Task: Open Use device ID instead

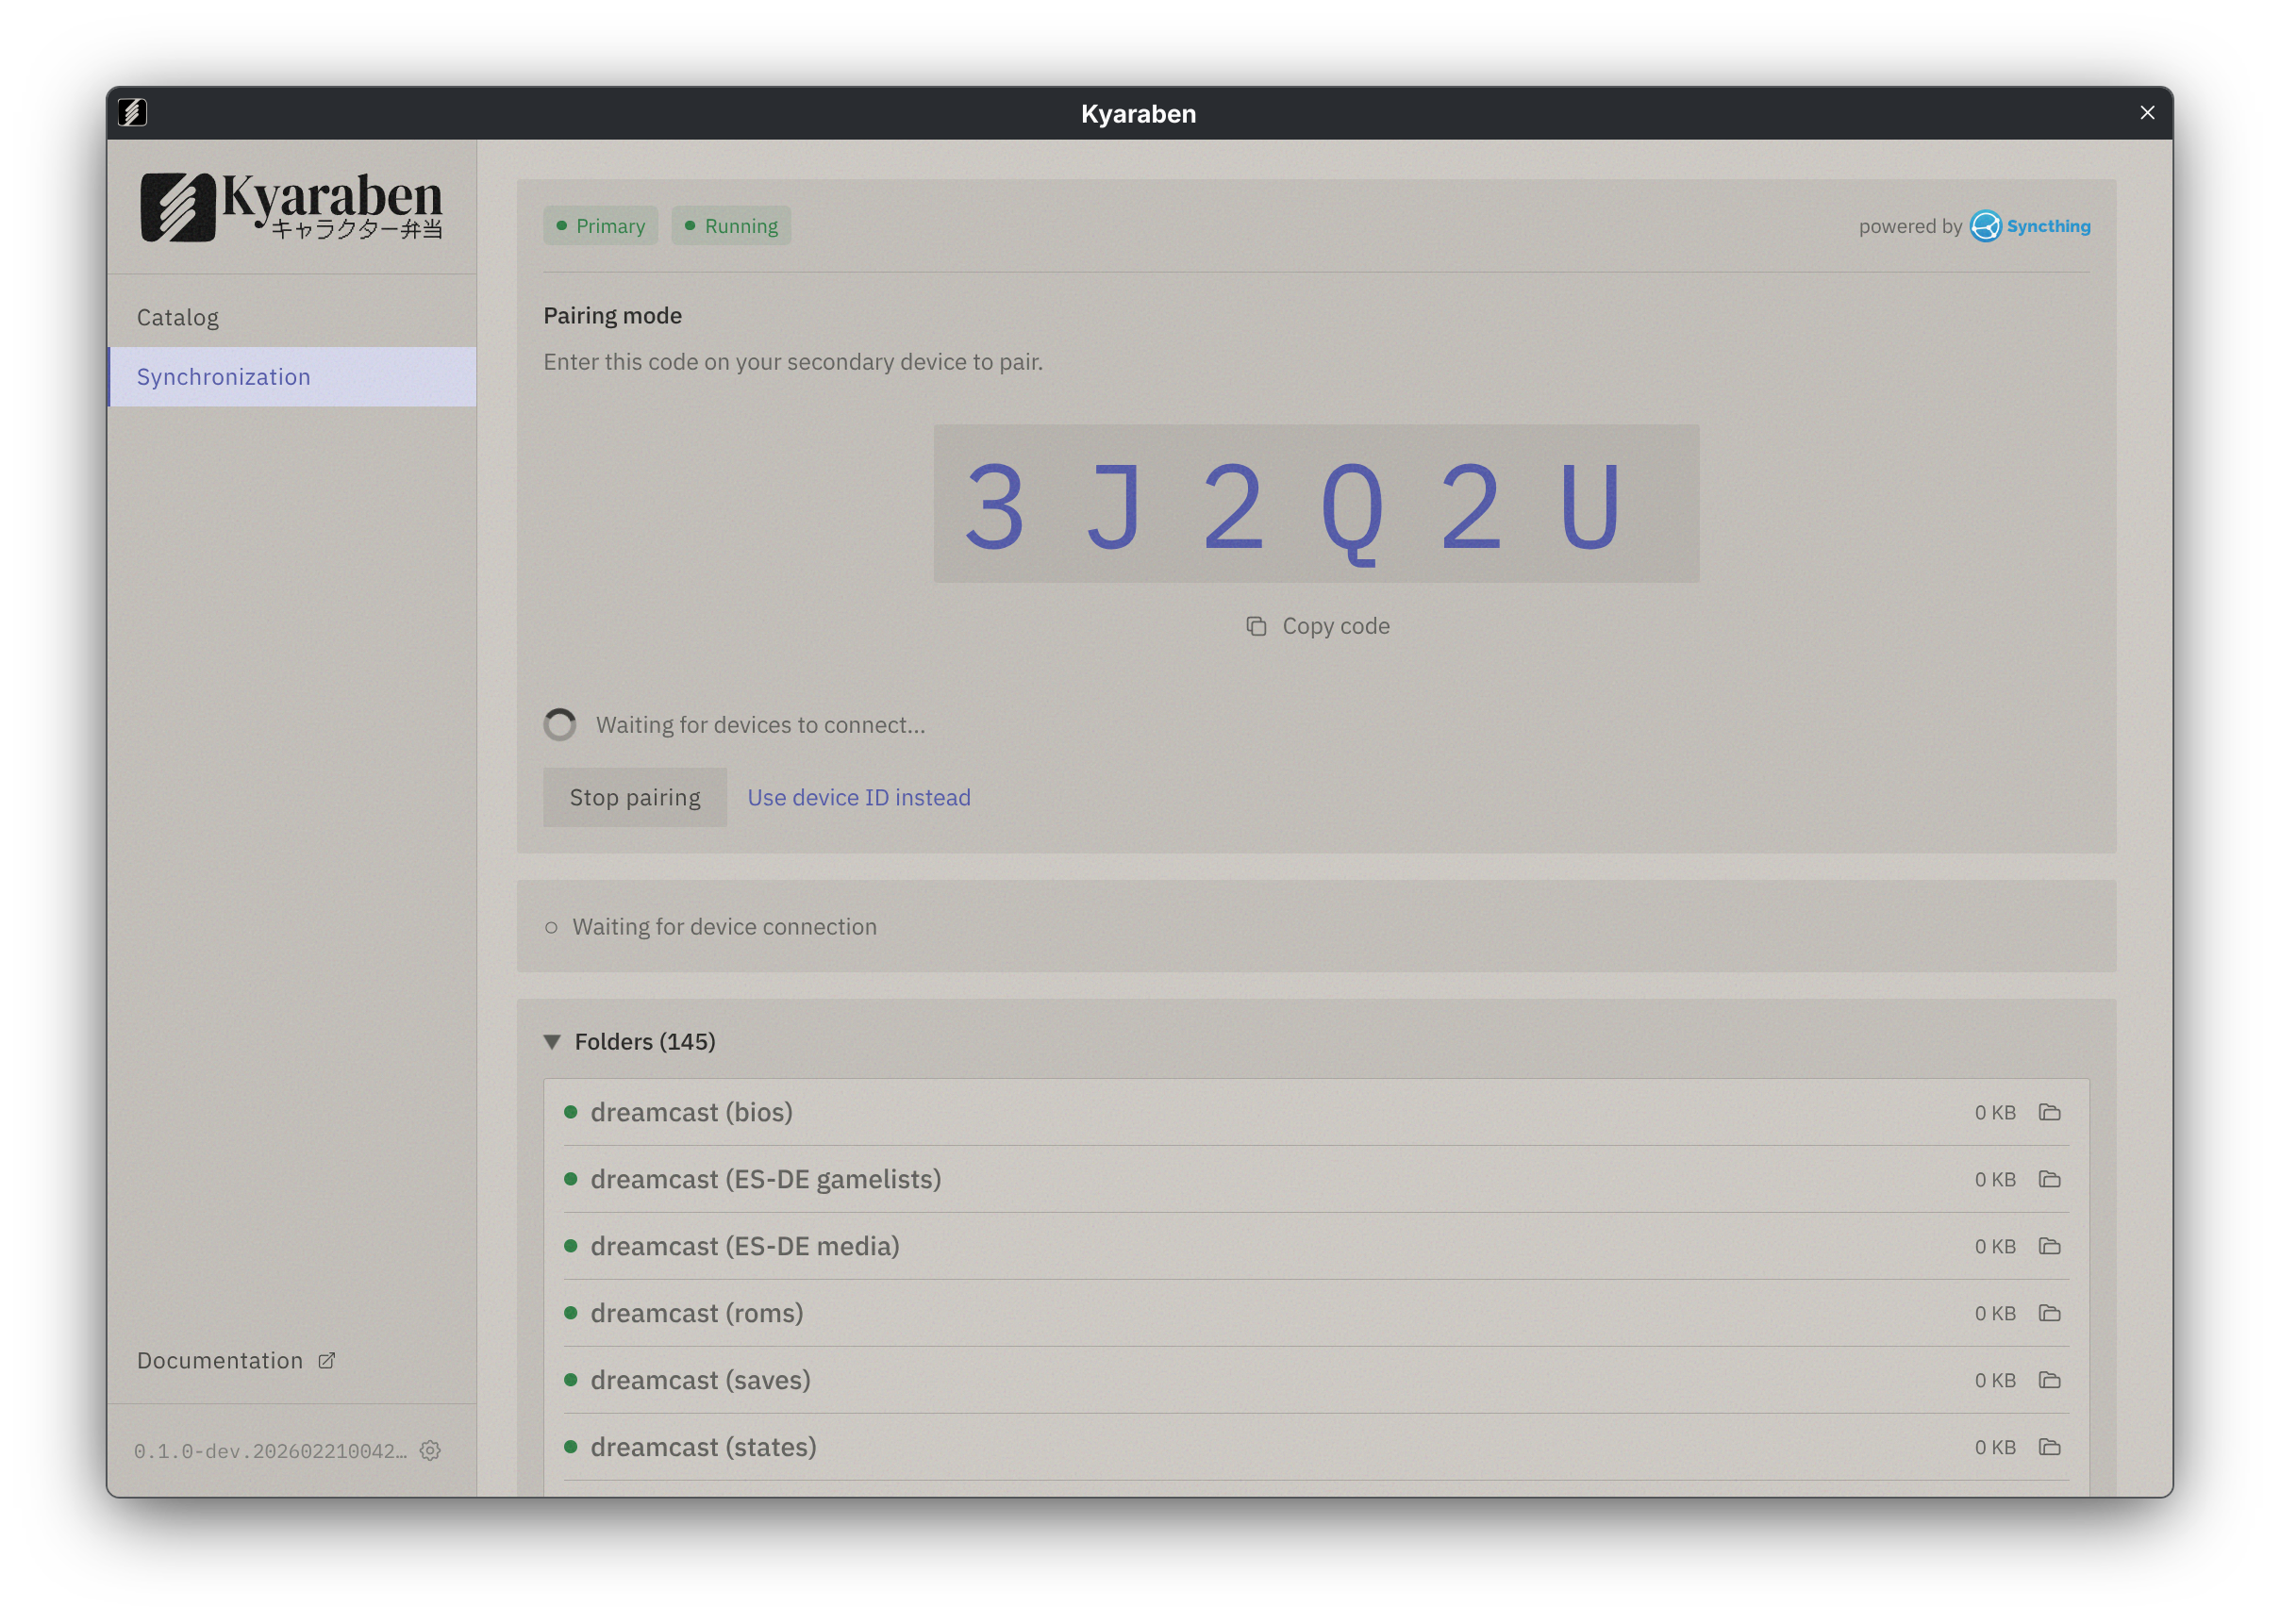Action: point(858,797)
